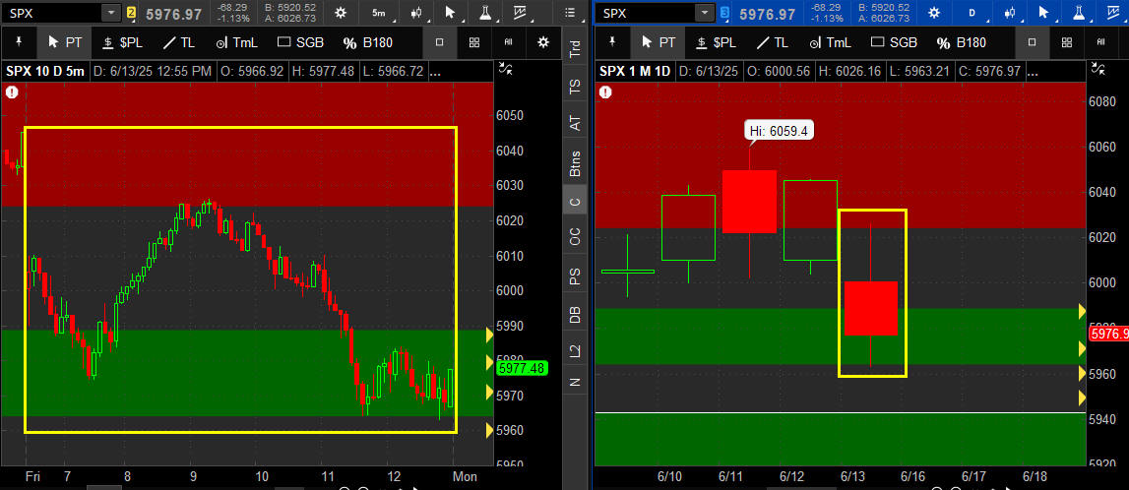Select SGB rectangle tool on right chart

point(895,42)
